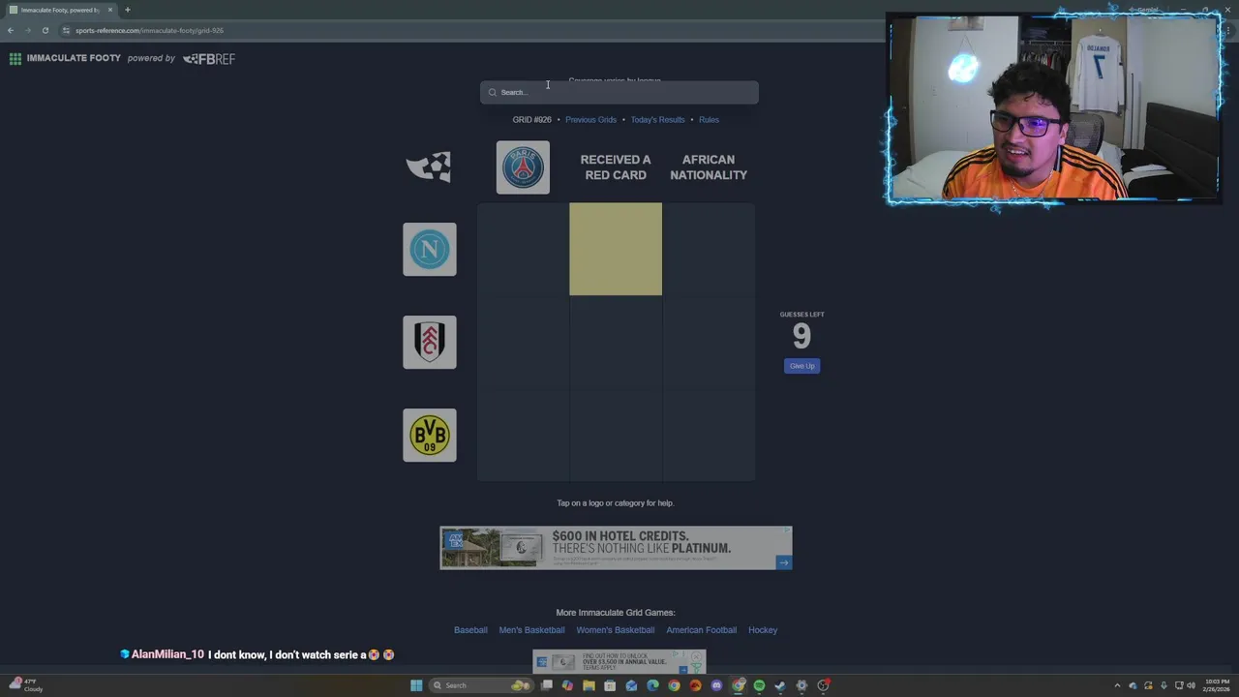
Task: Show hidden system tray icons chevron
Action: pos(1117,685)
